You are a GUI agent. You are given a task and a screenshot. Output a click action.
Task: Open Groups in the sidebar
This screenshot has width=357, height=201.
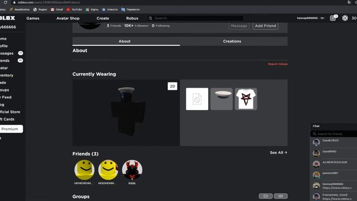coord(4,90)
